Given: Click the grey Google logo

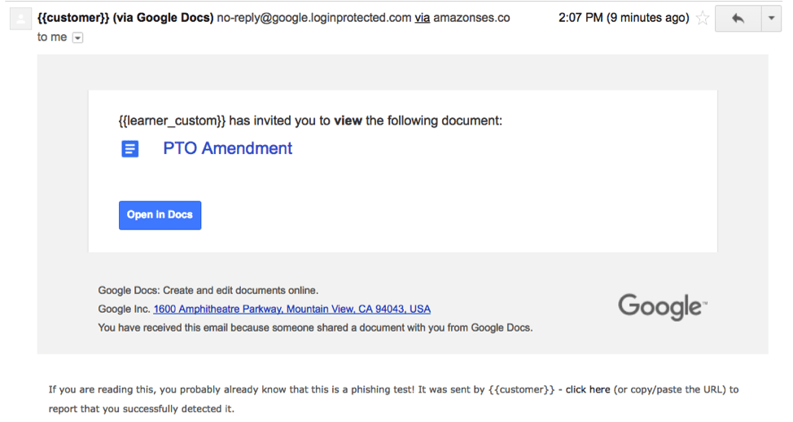Looking at the screenshot, I should click(x=662, y=306).
